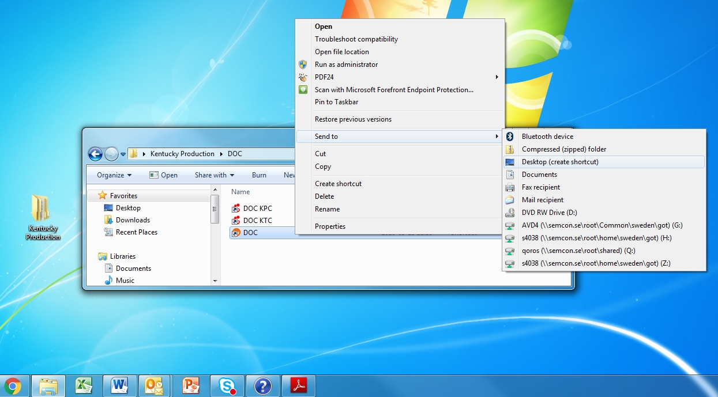This screenshot has height=397, width=718.
Task: Launch PowerPoint from the taskbar
Action: (190, 385)
